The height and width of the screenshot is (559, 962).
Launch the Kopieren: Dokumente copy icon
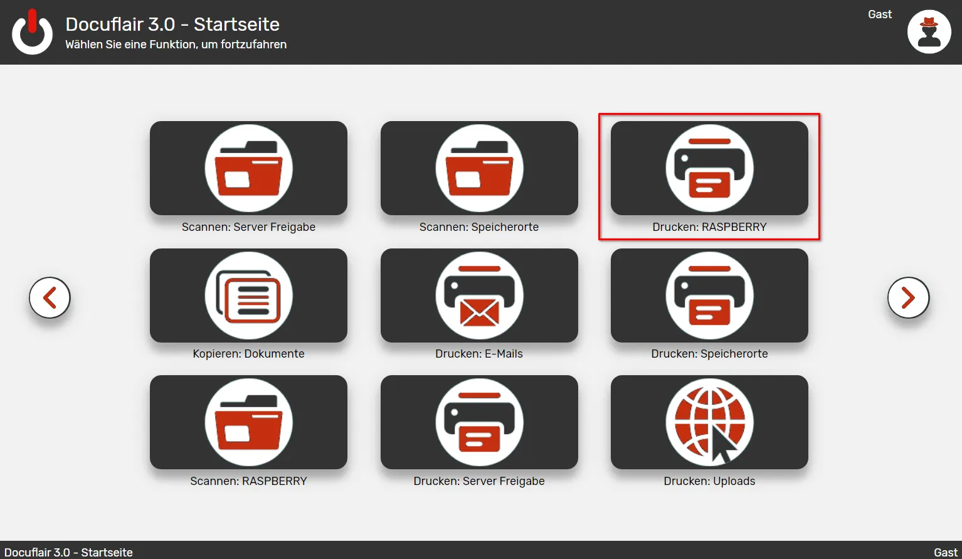click(248, 295)
